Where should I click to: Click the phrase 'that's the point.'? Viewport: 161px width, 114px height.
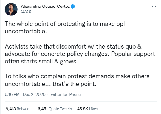pos(75,84)
